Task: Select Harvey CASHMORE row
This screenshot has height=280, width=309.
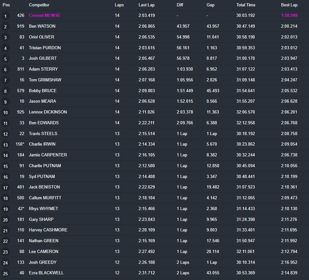Action: pos(154,230)
